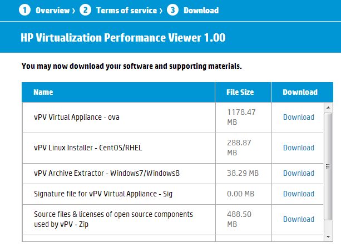Image resolution: width=341 pixels, height=248 pixels.
Task: Click the step 2 circle icon
Action: coord(85,10)
